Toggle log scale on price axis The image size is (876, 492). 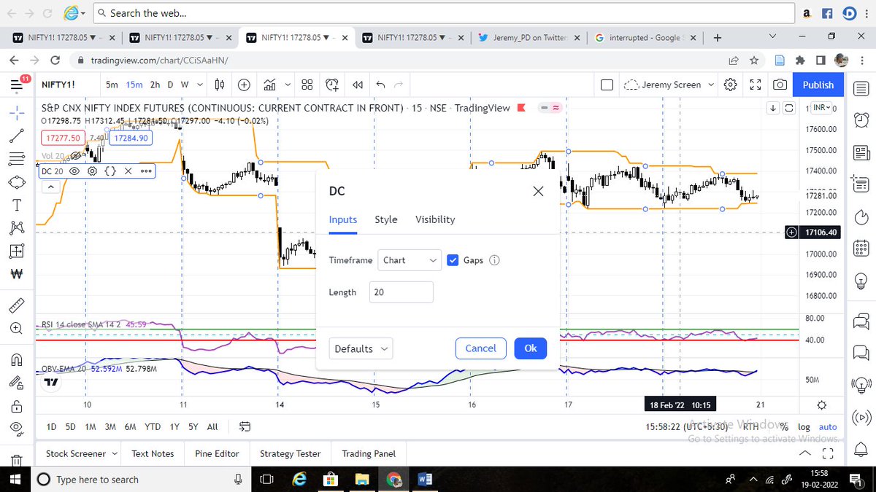tap(804, 427)
